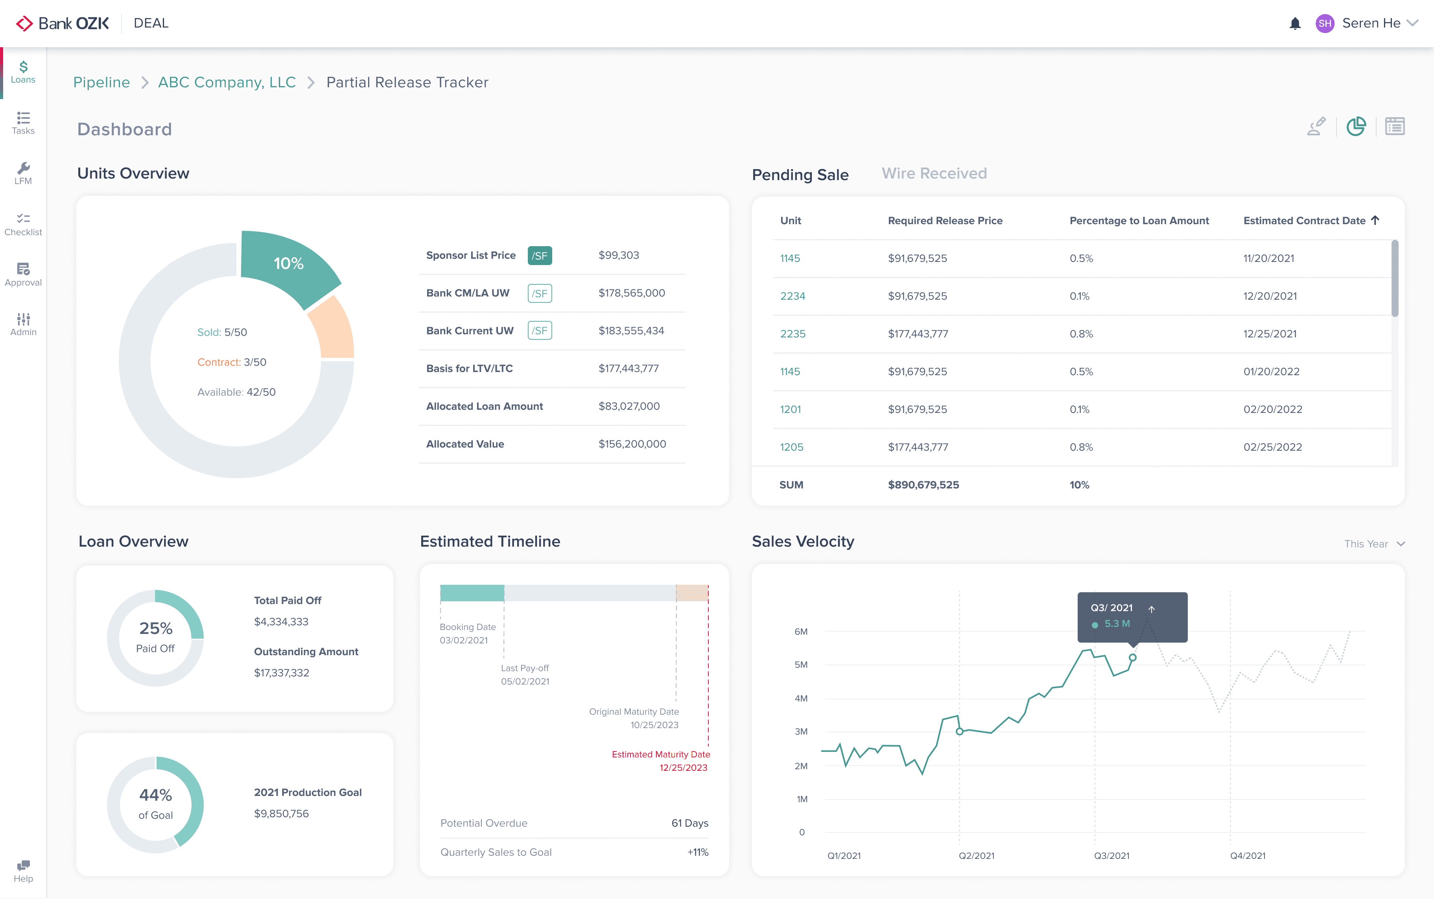
Task: Click the user edit pencil icon
Action: pyautogui.click(x=1316, y=127)
